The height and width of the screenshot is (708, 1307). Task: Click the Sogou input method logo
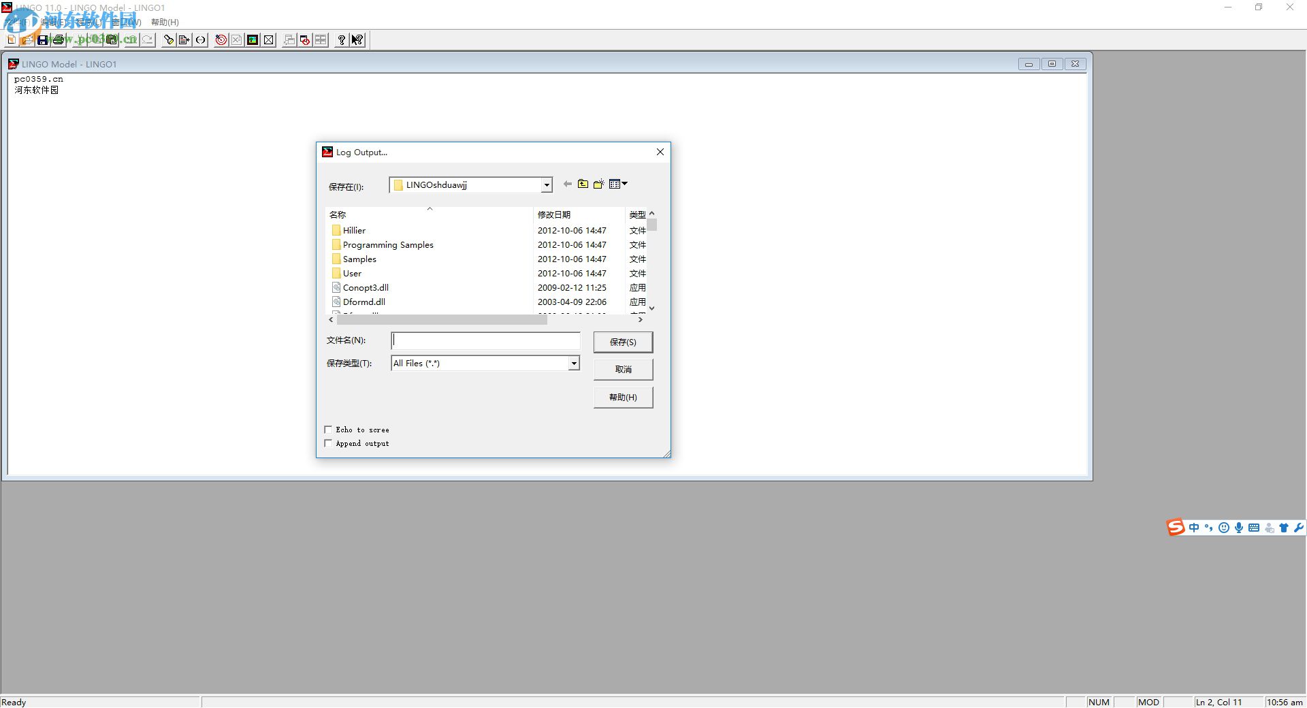tap(1176, 528)
